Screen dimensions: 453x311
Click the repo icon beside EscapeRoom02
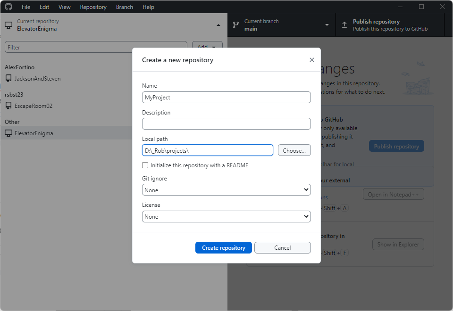point(8,106)
